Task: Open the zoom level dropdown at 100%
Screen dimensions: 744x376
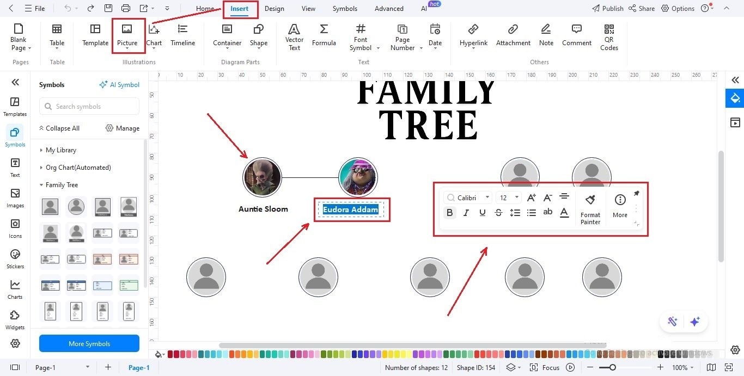Action: pyautogui.click(x=682, y=367)
